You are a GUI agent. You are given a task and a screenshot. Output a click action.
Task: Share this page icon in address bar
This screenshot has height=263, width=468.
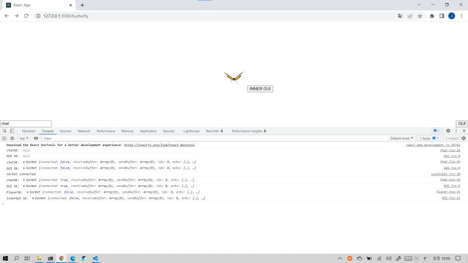click(x=410, y=16)
